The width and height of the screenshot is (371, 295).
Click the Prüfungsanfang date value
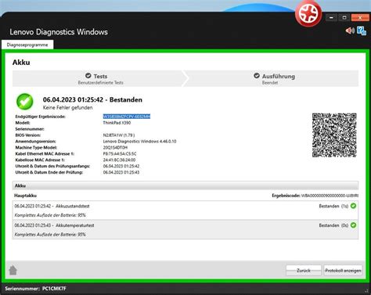click(x=121, y=166)
